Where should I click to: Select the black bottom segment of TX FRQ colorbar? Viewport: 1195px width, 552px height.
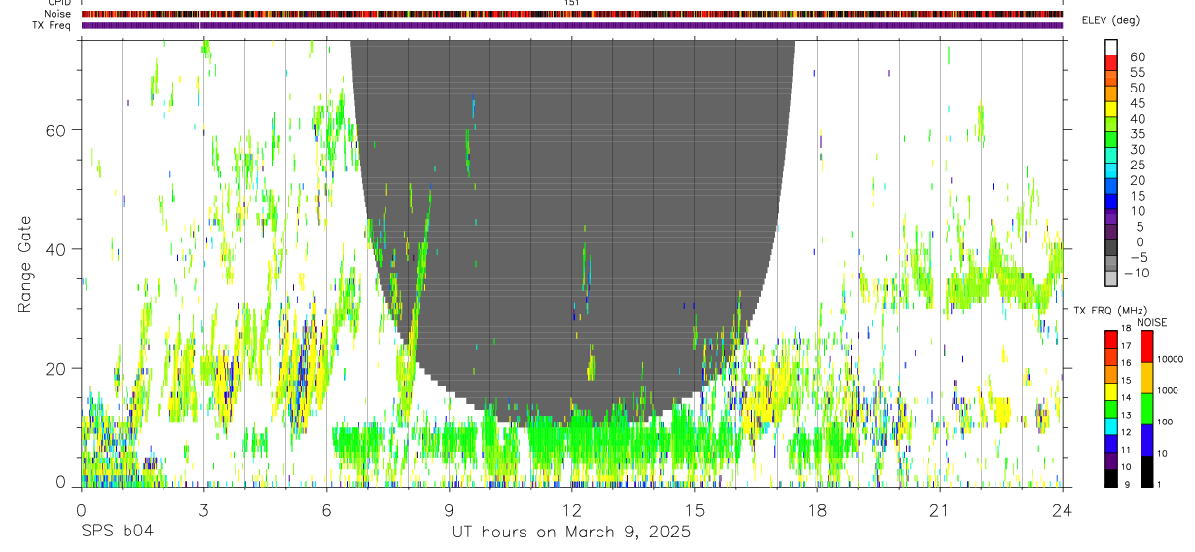point(1111,478)
